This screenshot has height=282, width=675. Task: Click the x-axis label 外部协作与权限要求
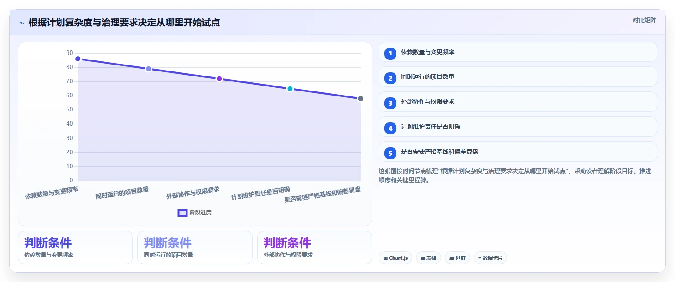(193, 193)
